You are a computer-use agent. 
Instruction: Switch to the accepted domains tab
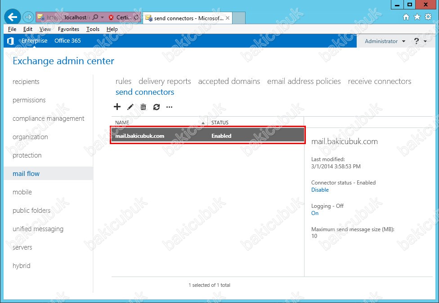click(x=229, y=81)
